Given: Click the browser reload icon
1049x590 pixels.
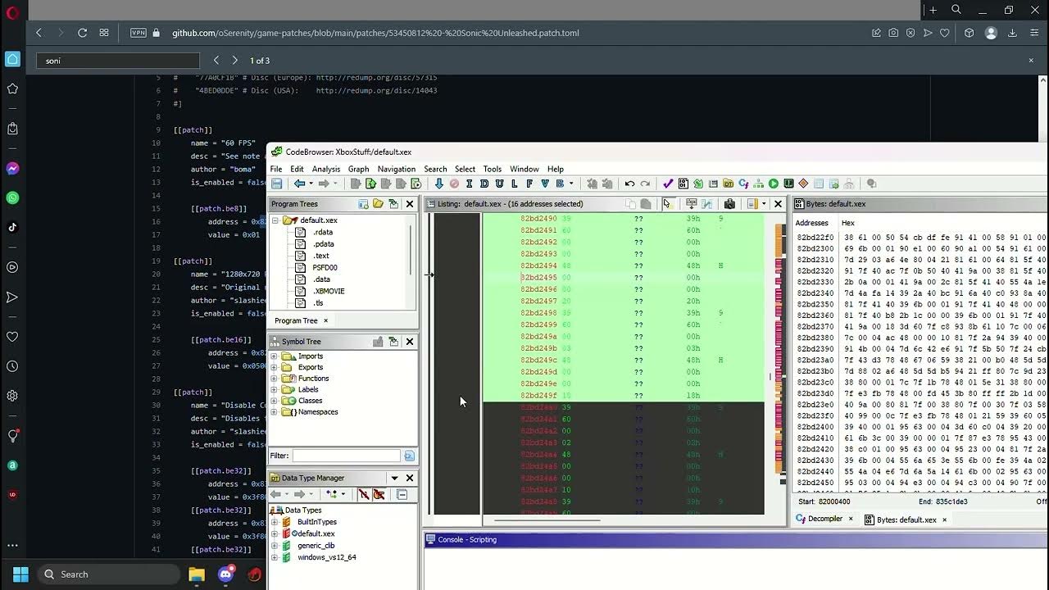Looking at the screenshot, I should (82, 33).
